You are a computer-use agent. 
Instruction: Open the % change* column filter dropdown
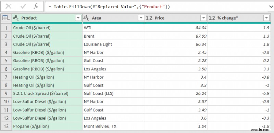coord(266,18)
